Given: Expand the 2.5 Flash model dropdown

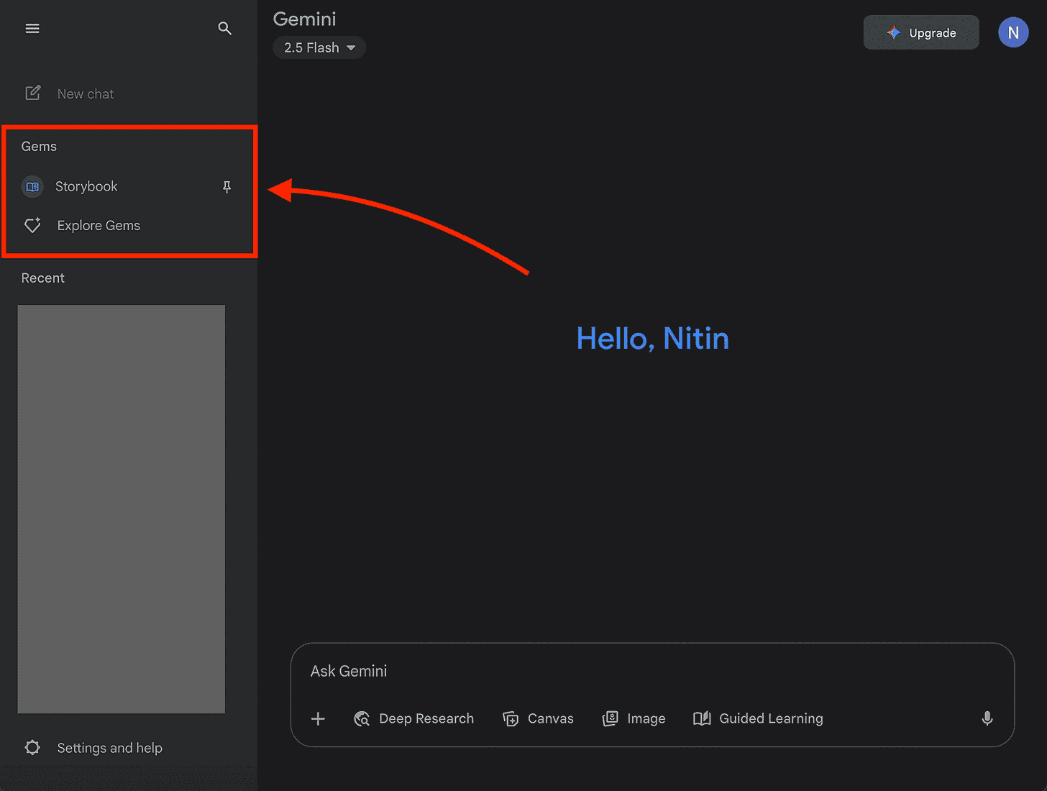Looking at the screenshot, I should click(x=319, y=48).
